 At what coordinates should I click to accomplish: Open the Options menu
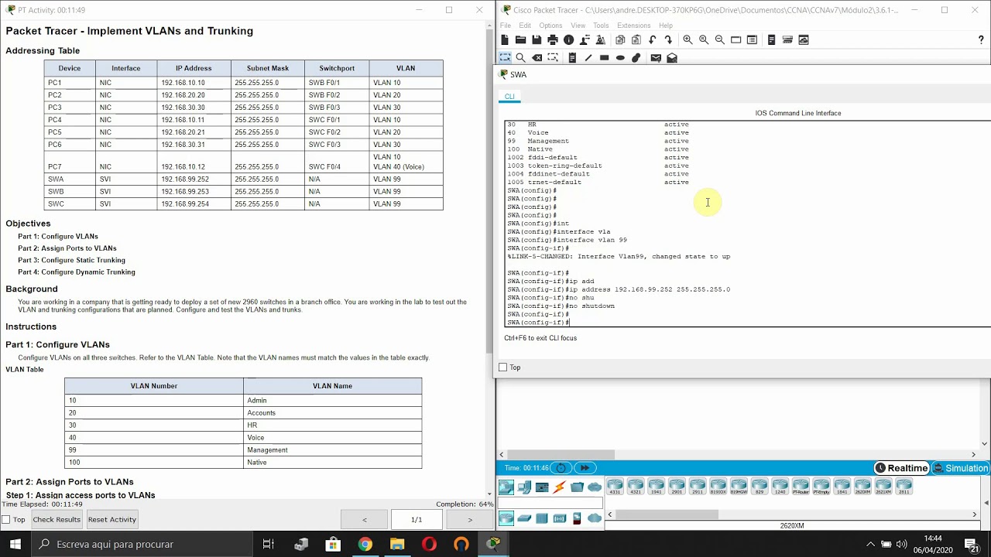pyautogui.click(x=550, y=26)
